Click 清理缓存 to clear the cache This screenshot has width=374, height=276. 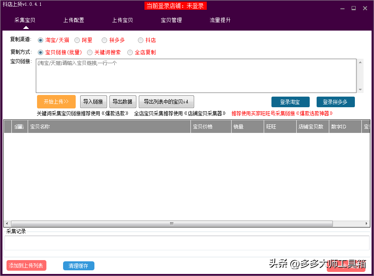pyautogui.click(x=78, y=265)
